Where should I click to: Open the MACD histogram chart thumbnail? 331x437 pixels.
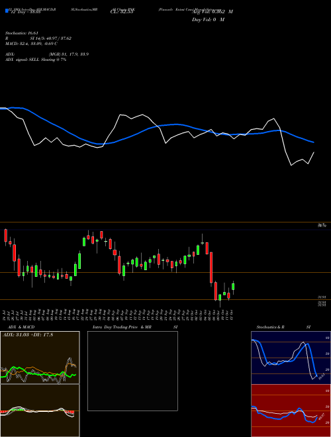(x=40, y=411)
